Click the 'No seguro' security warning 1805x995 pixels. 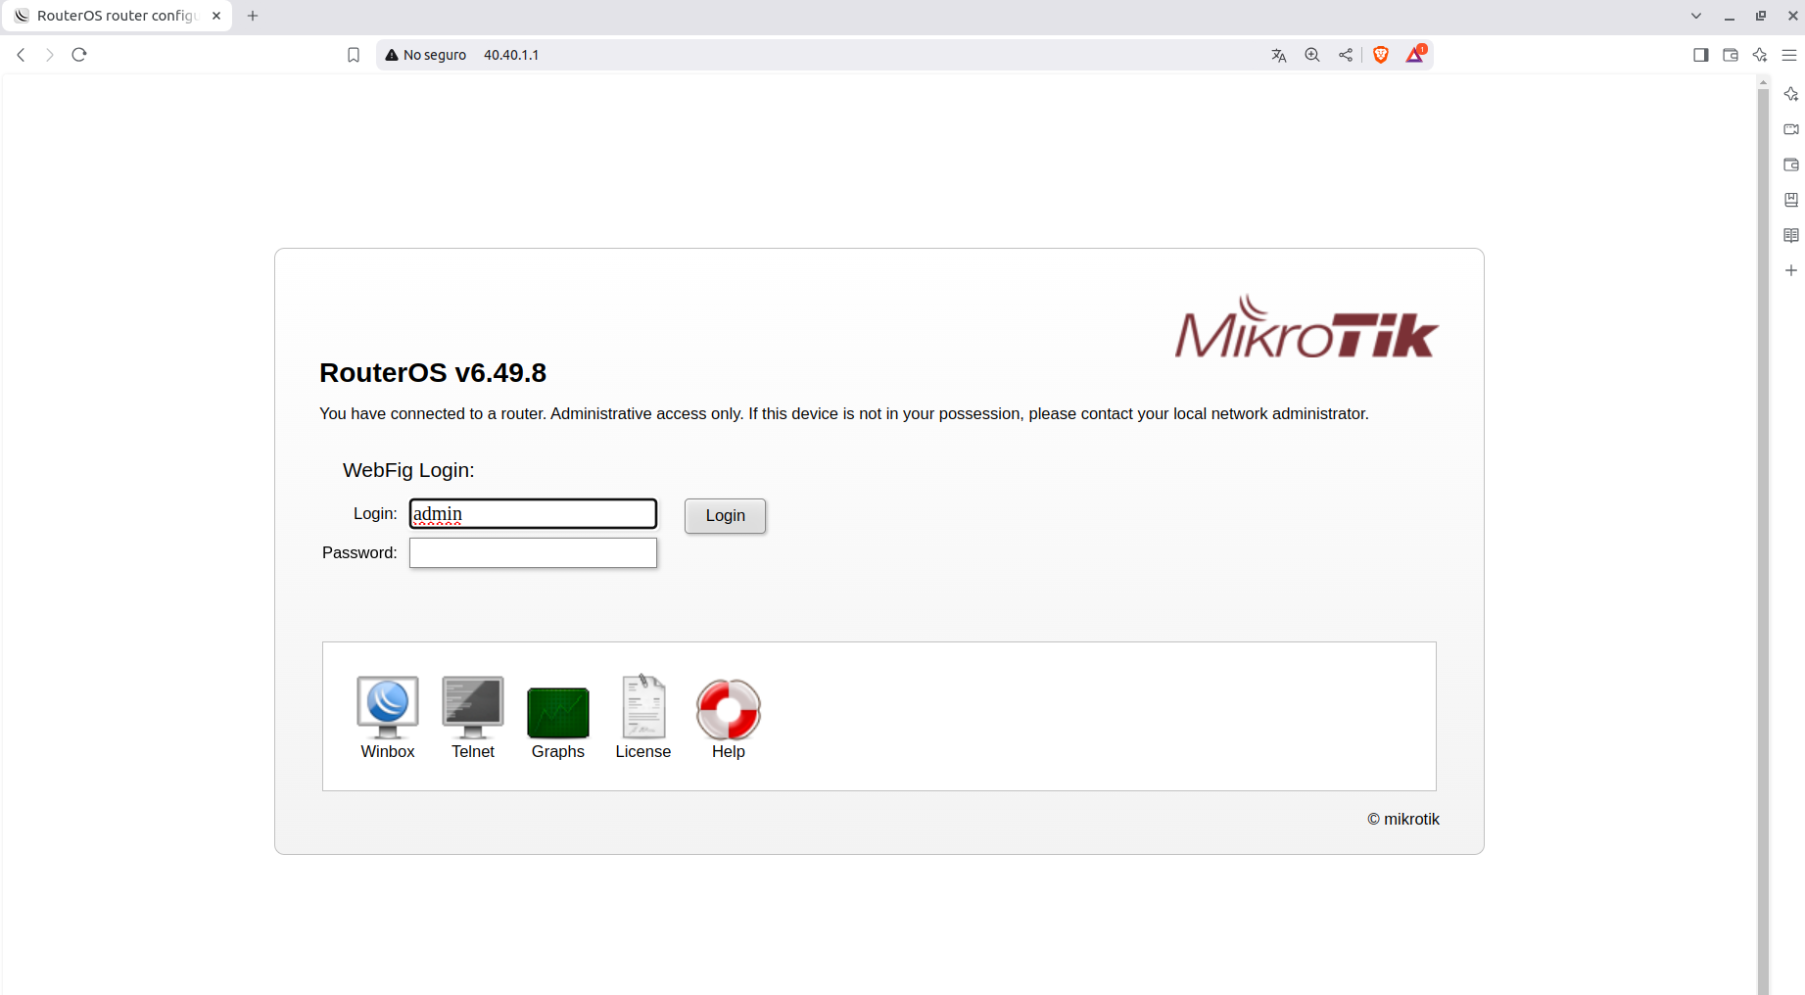426,55
